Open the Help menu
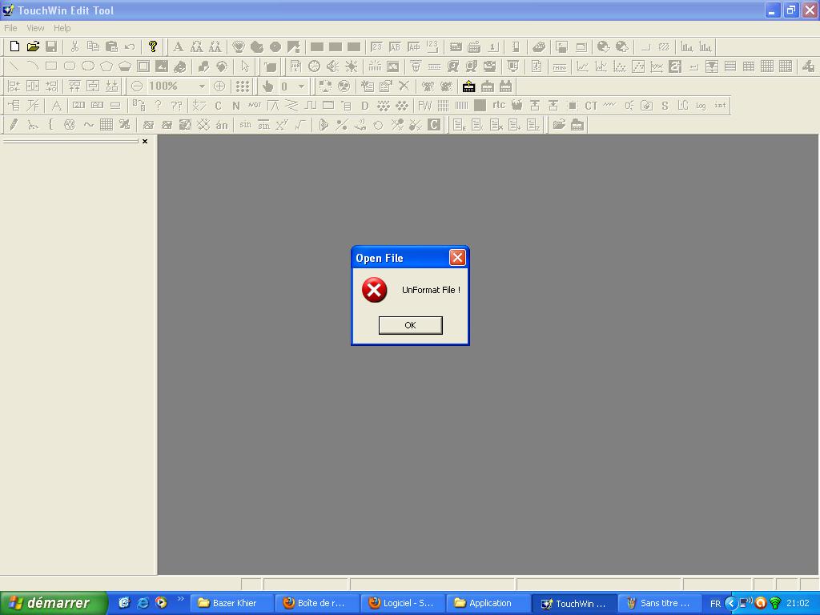This screenshot has height=615, width=820. [62, 28]
